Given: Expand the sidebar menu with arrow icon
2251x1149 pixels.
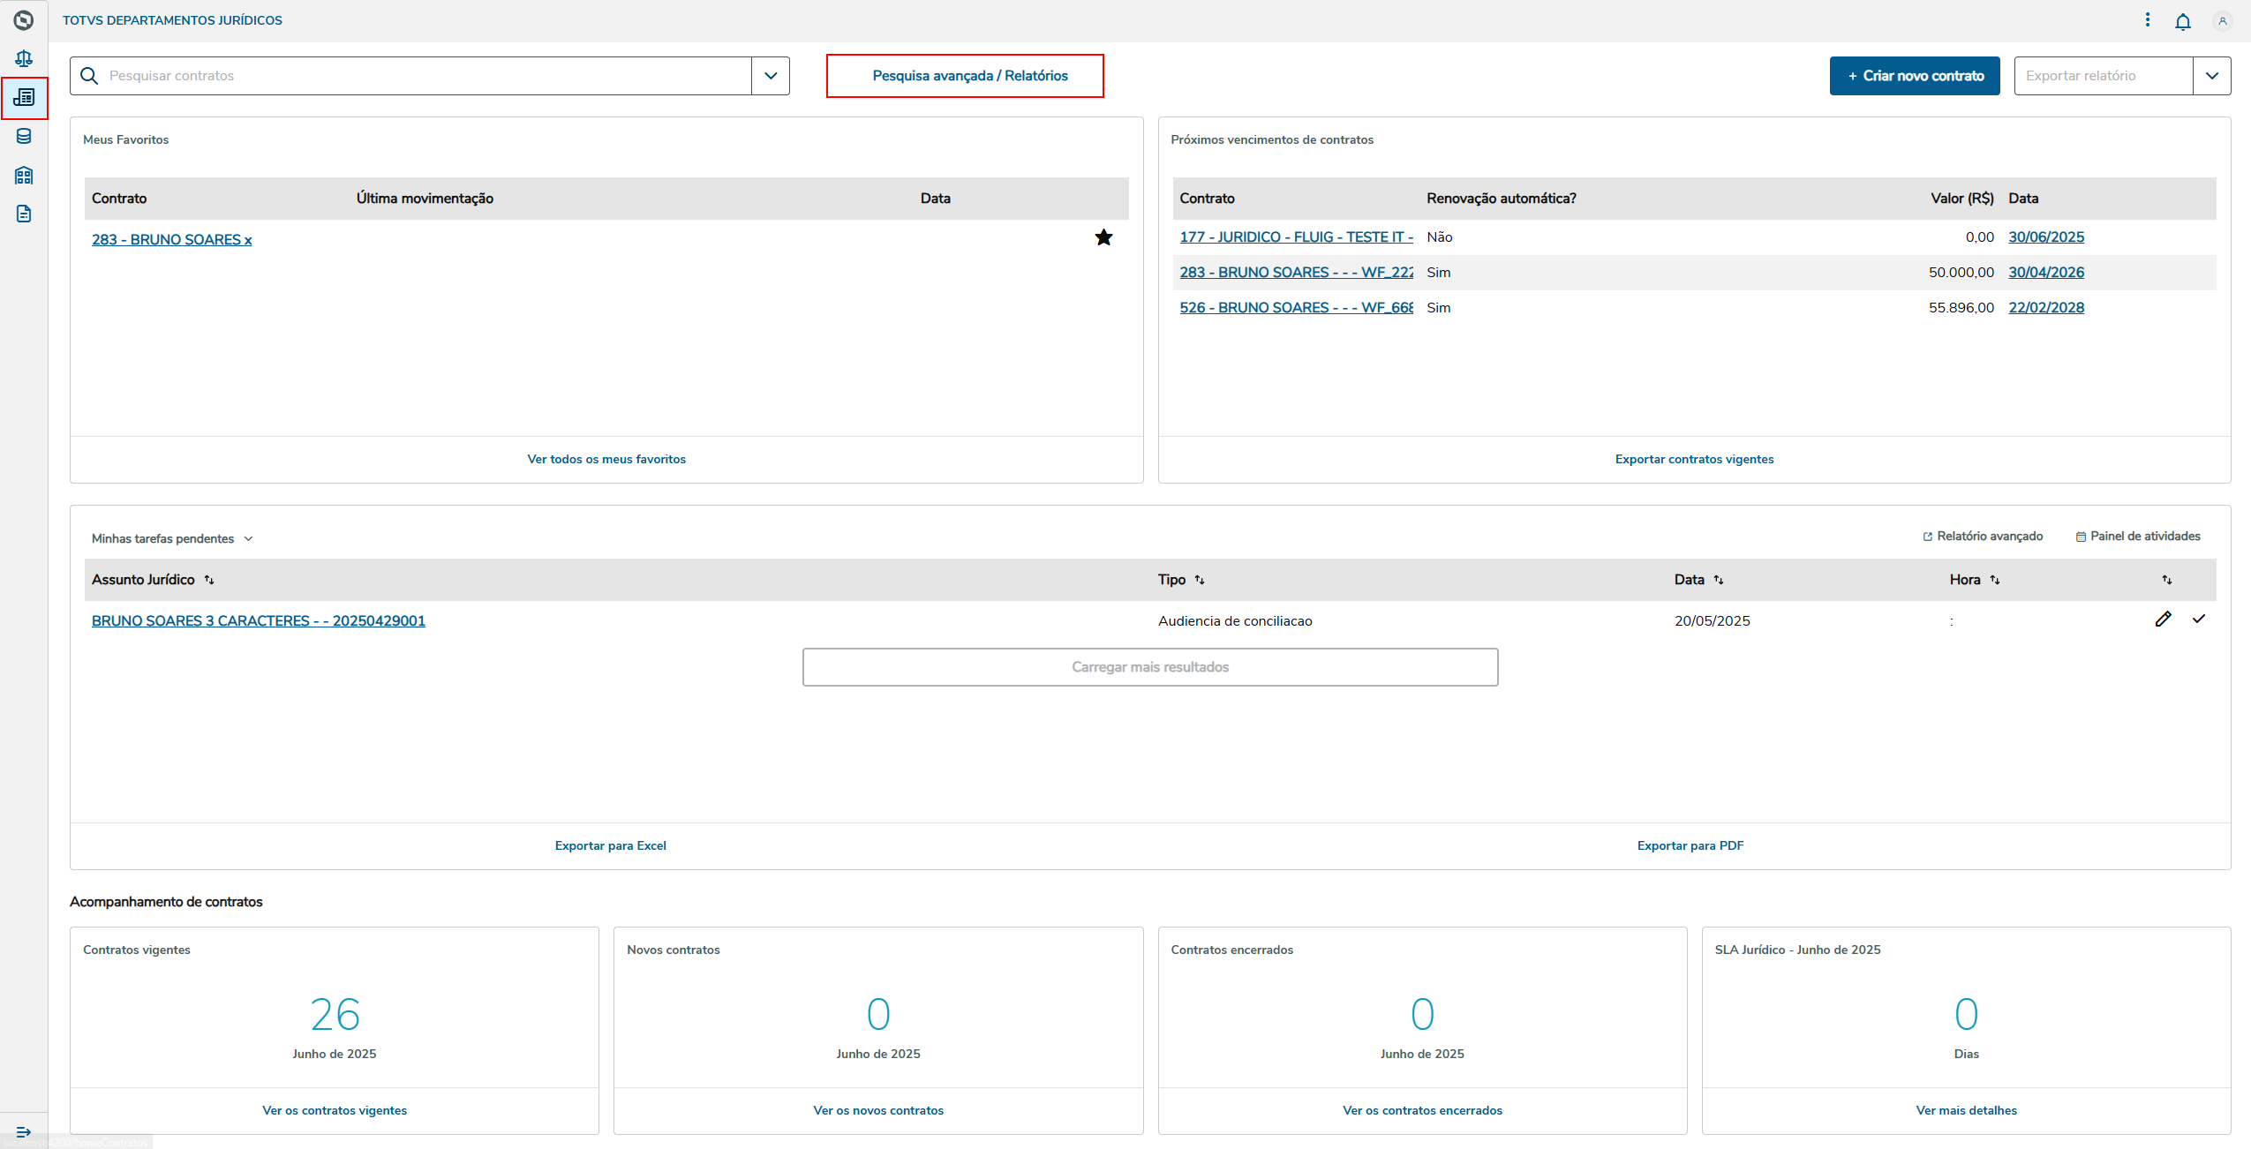Looking at the screenshot, I should click(x=24, y=1131).
